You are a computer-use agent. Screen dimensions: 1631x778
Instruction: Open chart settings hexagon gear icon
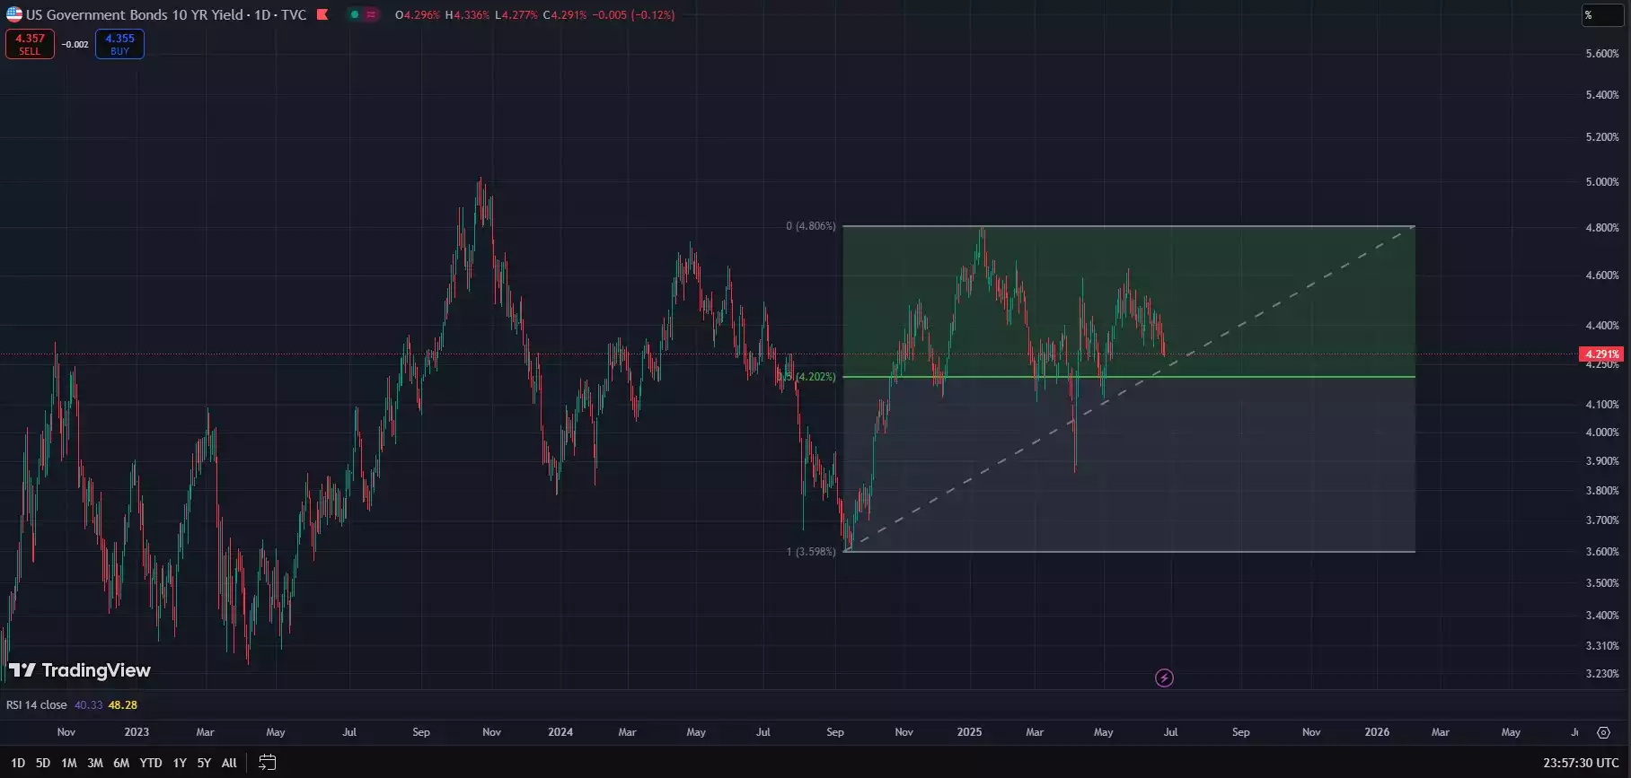pos(1603,732)
